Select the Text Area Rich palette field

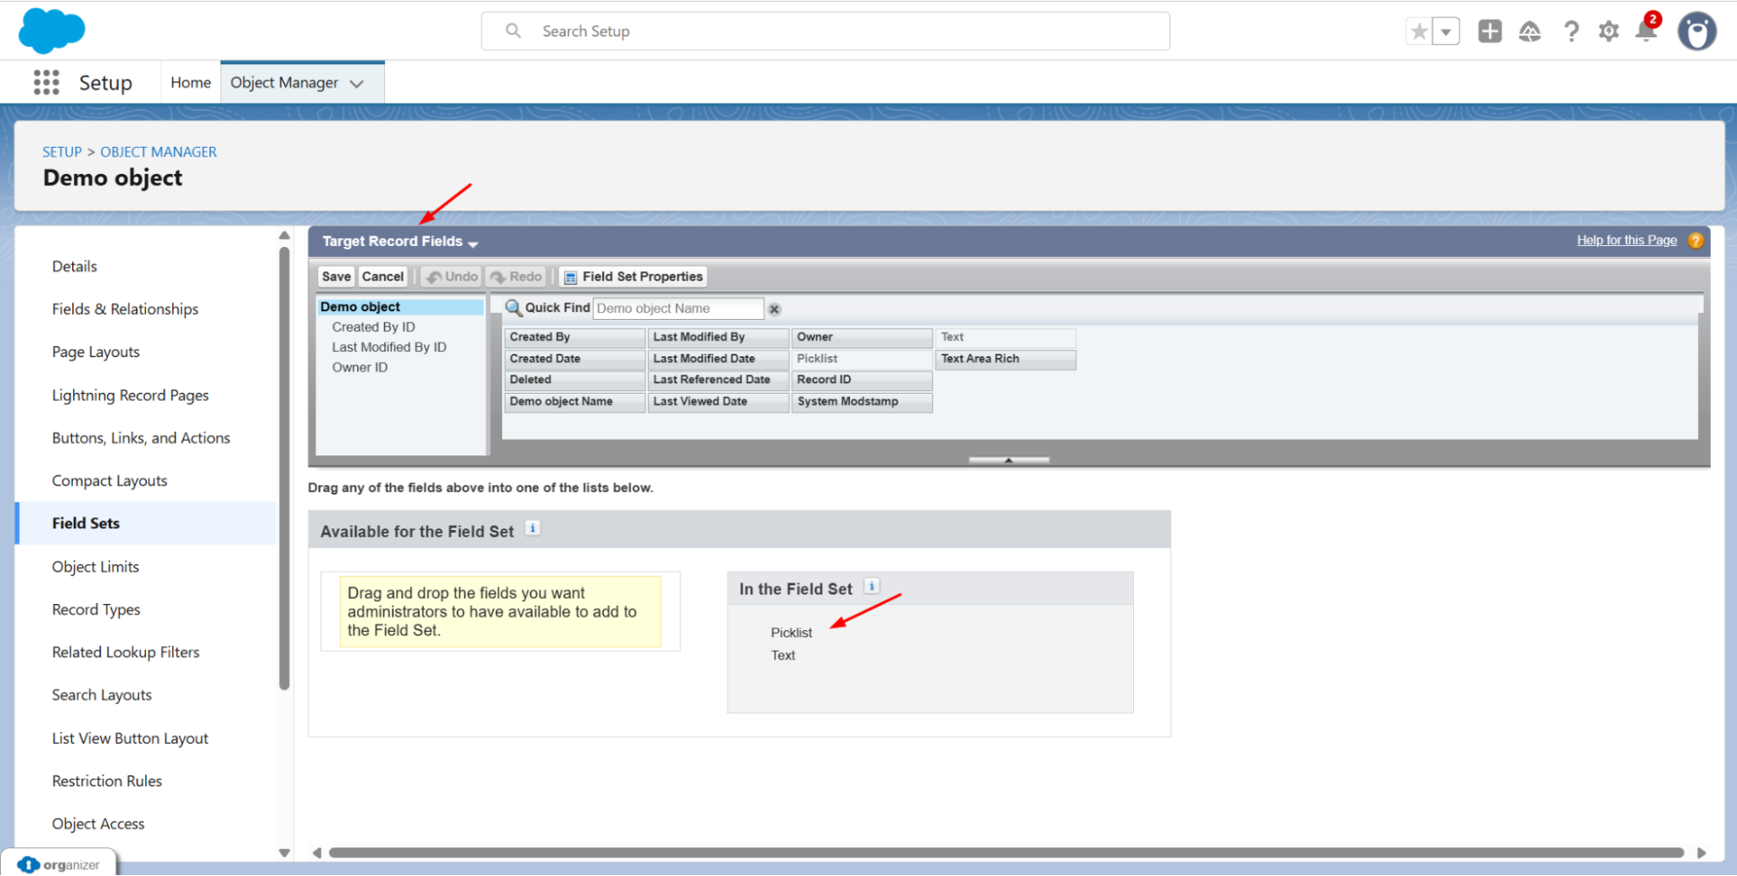coord(1006,359)
